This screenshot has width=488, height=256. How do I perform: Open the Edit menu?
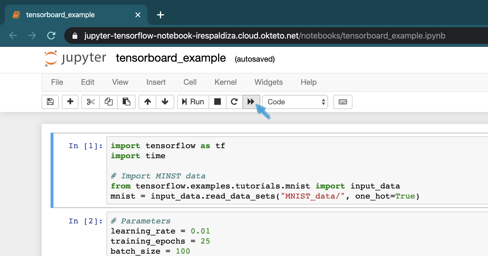(88, 82)
